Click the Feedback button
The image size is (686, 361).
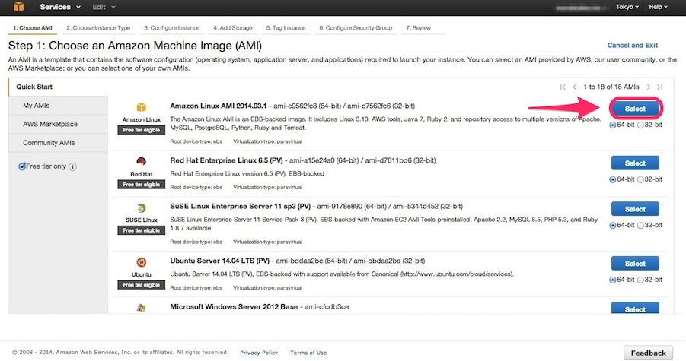[648, 353]
